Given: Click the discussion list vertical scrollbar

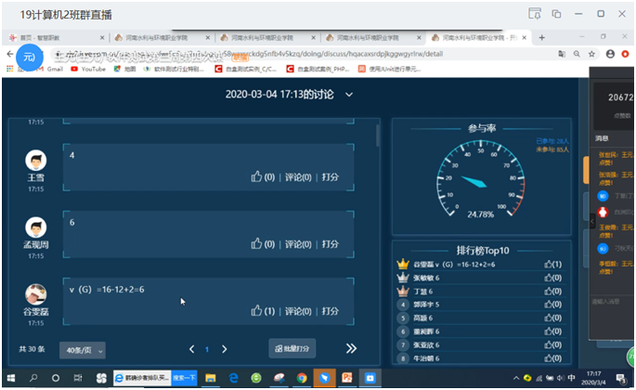Looking at the screenshot, I should [x=377, y=136].
